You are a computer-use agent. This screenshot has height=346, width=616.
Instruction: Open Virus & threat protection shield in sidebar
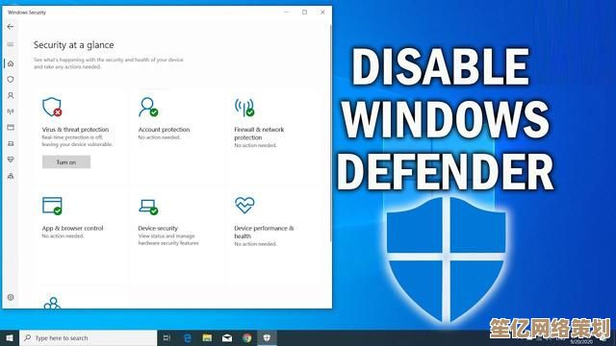[11, 79]
